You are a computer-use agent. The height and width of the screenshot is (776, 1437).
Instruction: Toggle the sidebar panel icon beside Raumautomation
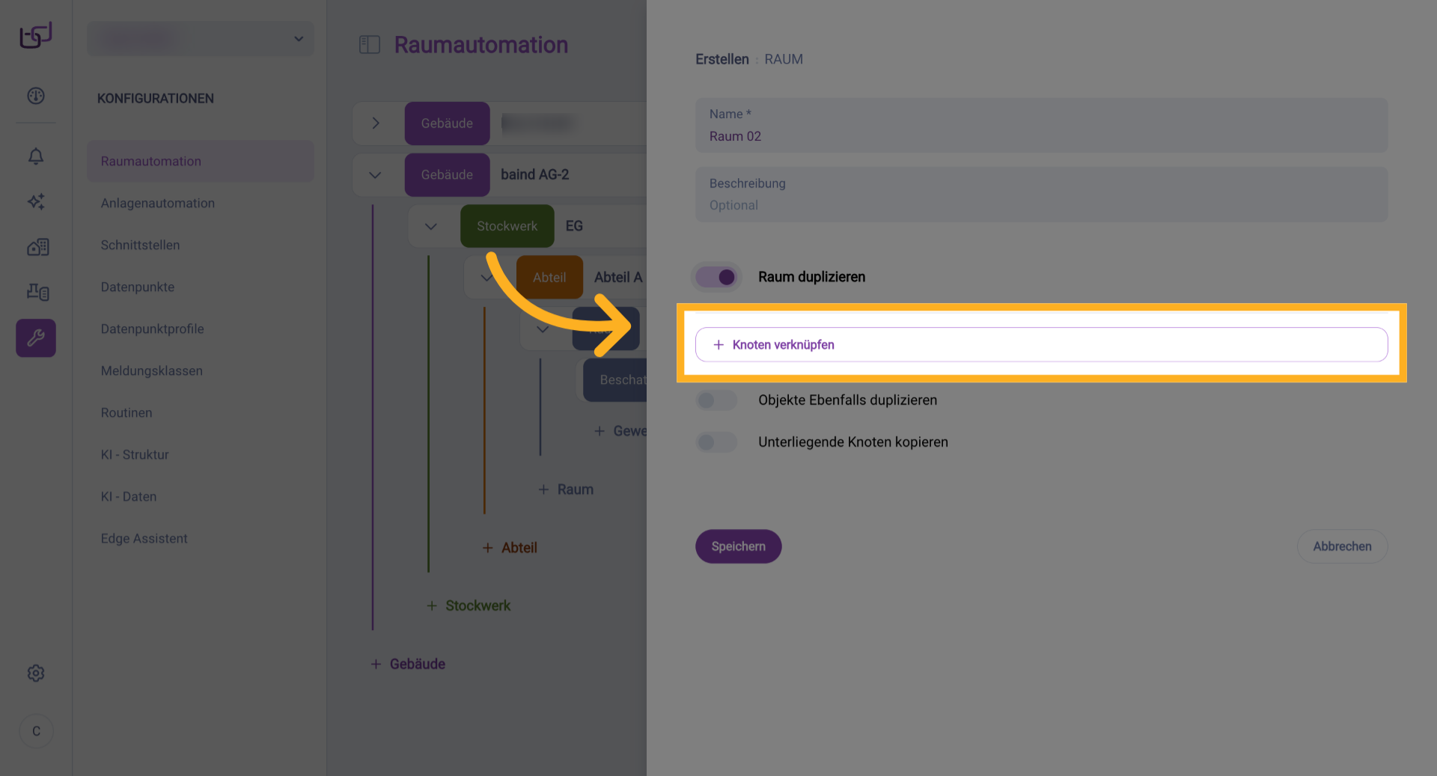tap(370, 45)
